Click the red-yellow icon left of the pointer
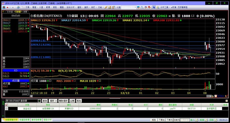Viewport: 230px width, 123px height. point(149,7)
